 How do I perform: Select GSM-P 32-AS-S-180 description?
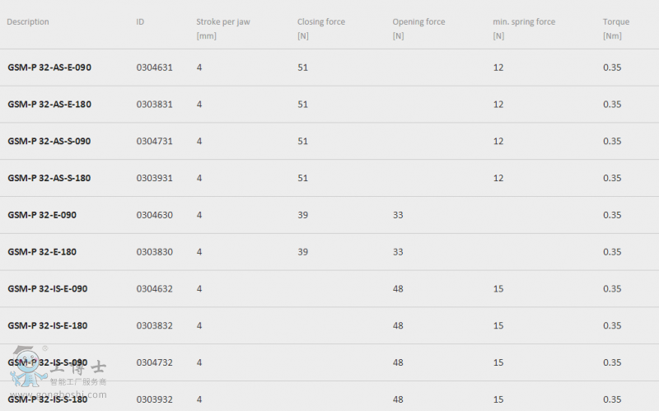(x=49, y=178)
